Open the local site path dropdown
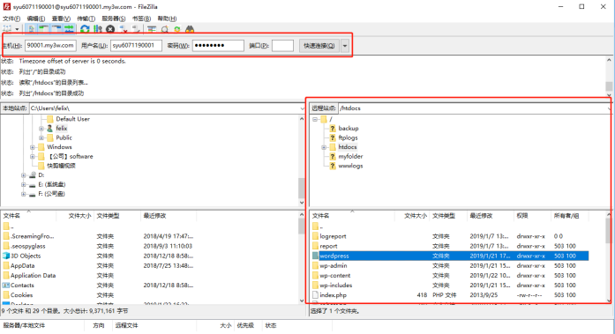 302,108
